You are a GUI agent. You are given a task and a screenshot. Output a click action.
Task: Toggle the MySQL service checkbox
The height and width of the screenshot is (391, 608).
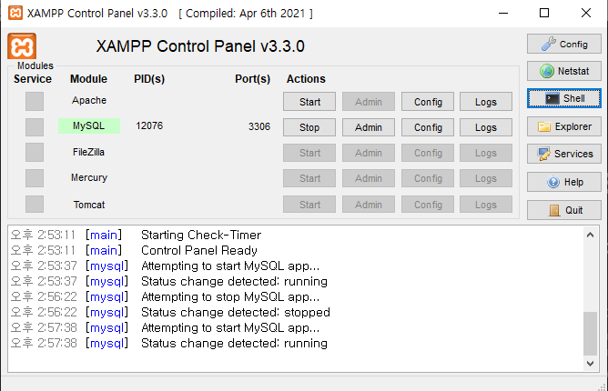coord(35,126)
